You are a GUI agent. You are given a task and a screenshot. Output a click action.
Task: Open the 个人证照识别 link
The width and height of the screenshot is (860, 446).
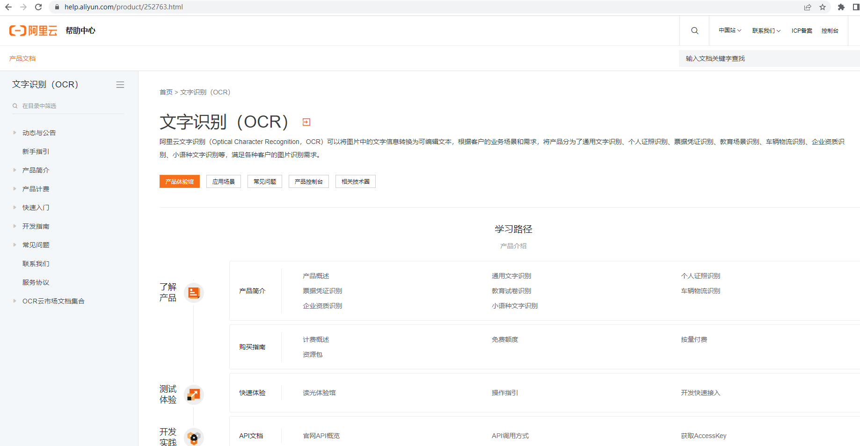[700, 276]
